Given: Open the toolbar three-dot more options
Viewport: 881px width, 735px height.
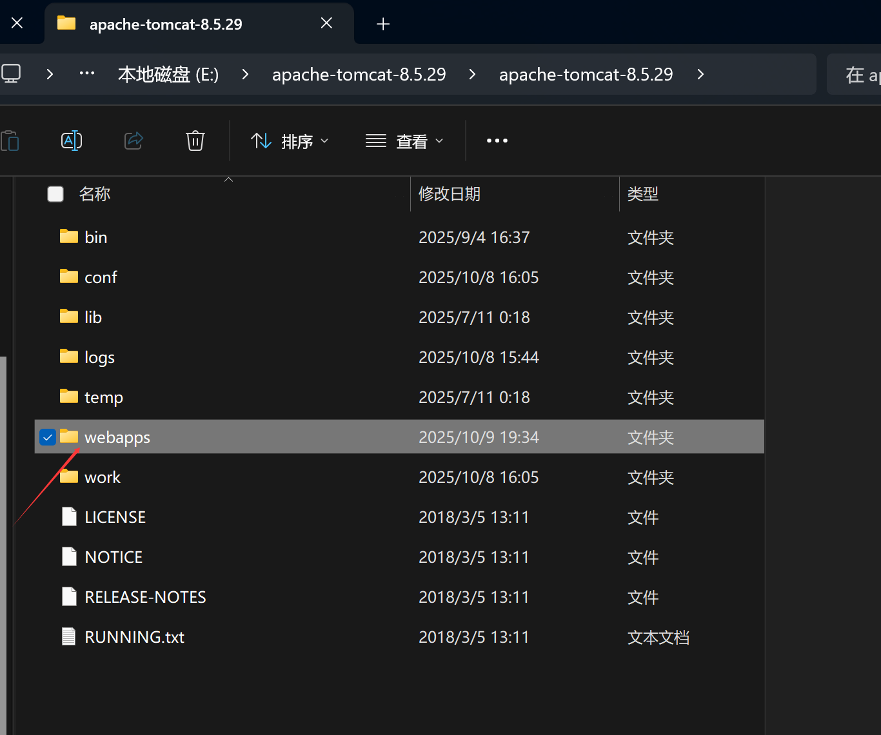Looking at the screenshot, I should [x=497, y=141].
